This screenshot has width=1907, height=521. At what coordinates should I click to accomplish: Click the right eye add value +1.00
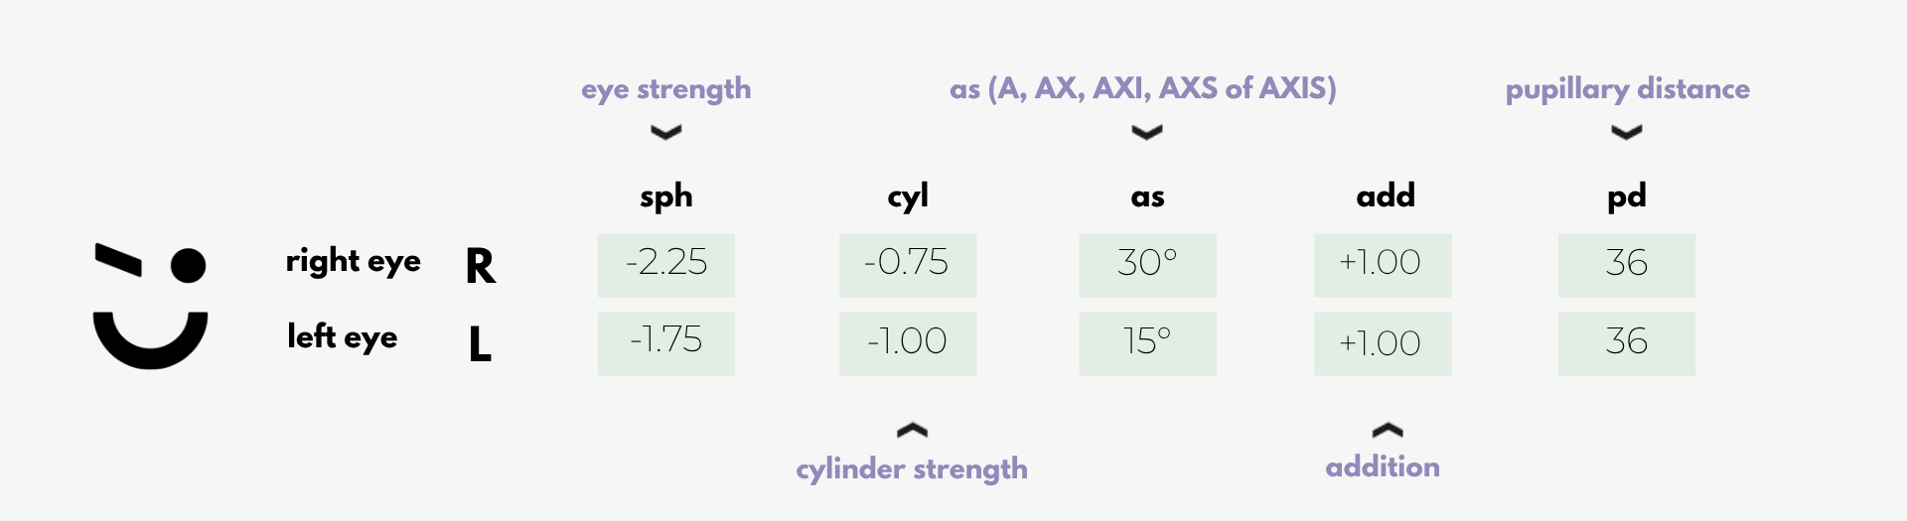coord(1382,265)
